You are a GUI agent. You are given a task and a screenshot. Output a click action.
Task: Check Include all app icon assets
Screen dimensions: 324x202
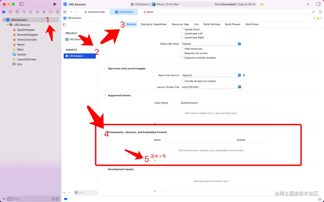tap(183, 81)
